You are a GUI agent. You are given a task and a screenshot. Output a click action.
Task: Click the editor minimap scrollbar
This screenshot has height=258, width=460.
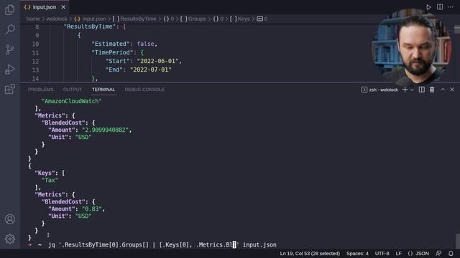(457, 29)
